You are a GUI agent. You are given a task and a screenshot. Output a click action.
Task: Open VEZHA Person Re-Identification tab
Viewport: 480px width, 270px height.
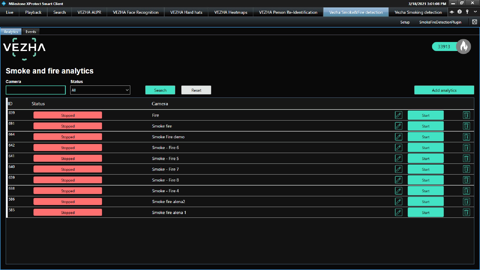pyautogui.click(x=288, y=12)
